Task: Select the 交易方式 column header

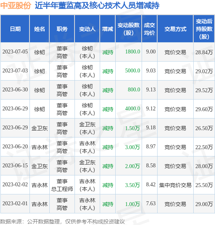Action: [175, 29]
